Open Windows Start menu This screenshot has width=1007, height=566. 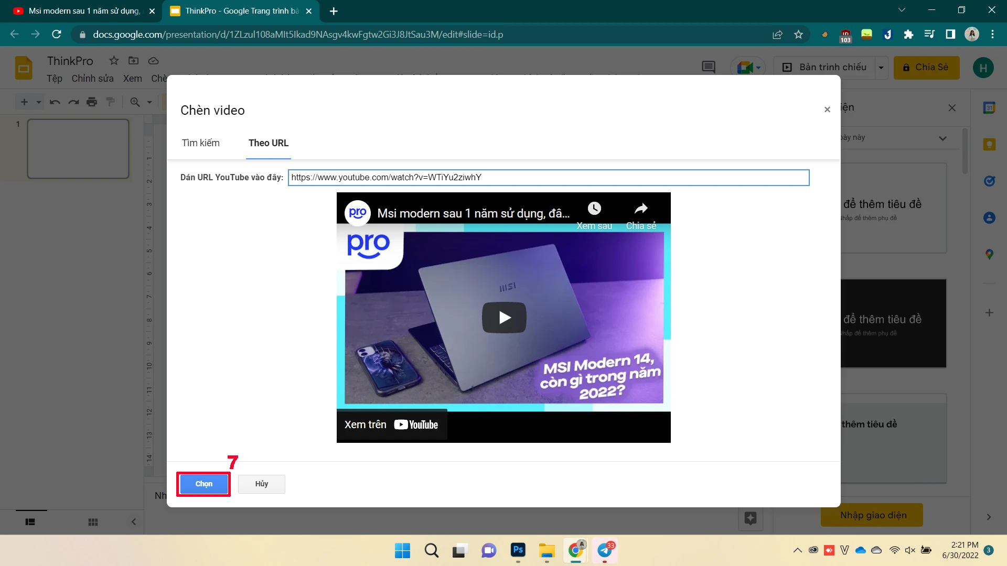(x=402, y=550)
